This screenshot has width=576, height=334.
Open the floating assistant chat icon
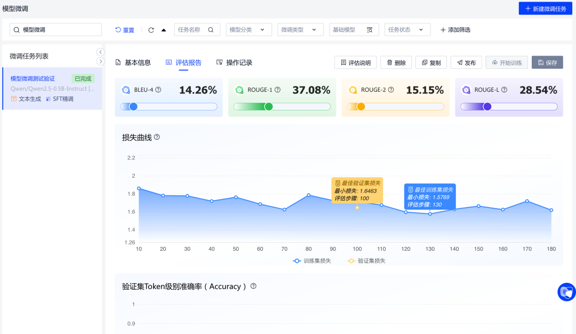pyautogui.click(x=566, y=292)
